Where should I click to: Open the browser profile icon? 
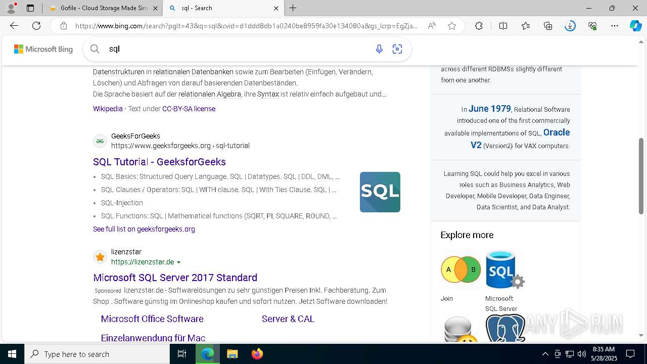11,8
